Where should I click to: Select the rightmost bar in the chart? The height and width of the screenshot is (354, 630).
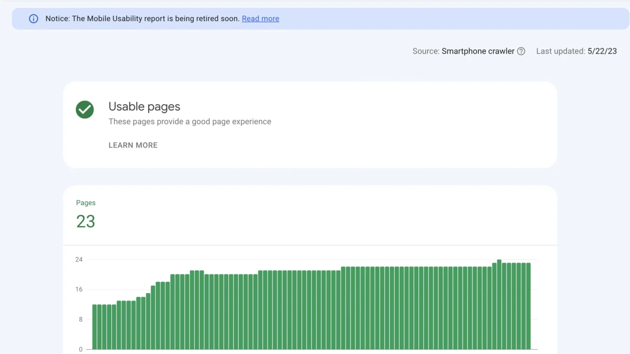528,306
